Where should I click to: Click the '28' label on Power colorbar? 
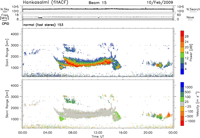186,36
